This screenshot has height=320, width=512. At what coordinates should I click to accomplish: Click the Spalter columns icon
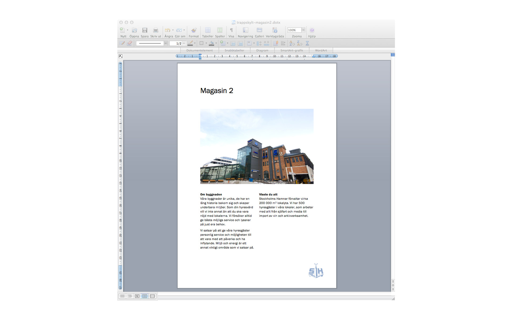point(220,30)
